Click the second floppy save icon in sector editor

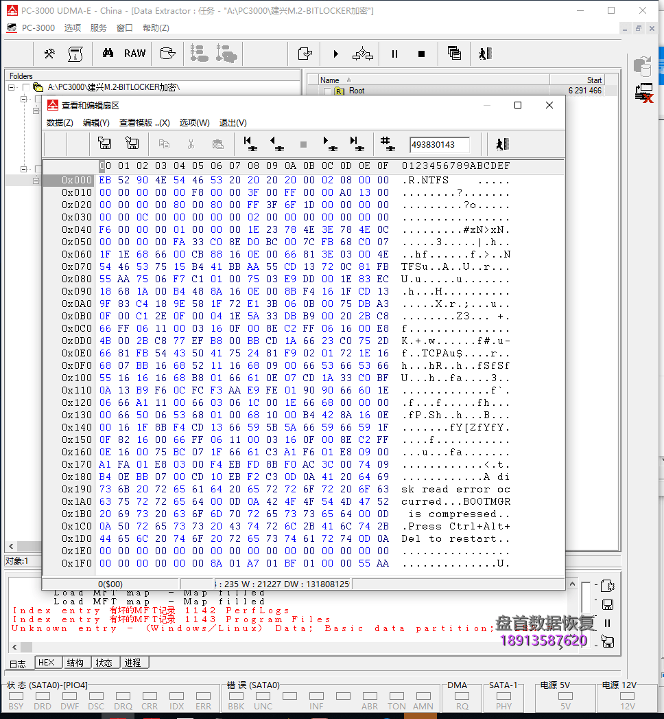coord(132,143)
